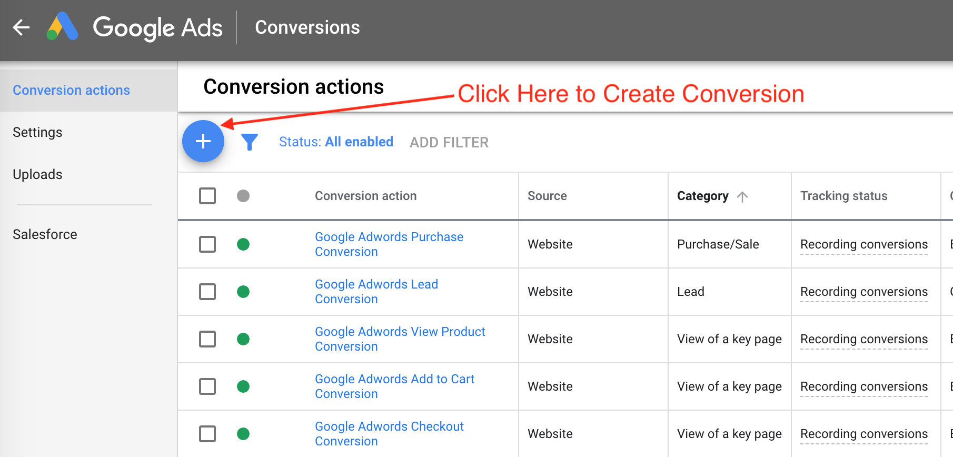This screenshot has height=457, width=953.
Task: Click View of a key page in Checkout row
Action: pyautogui.click(x=729, y=434)
